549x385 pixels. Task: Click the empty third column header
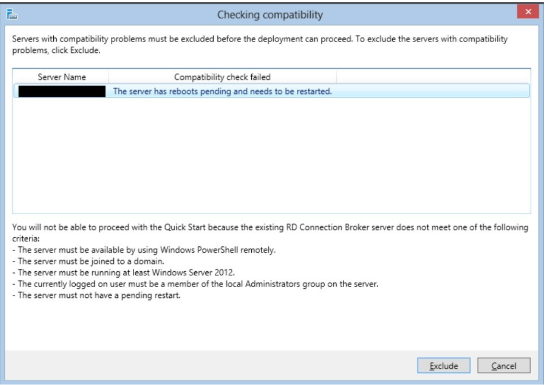coord(433,77)
